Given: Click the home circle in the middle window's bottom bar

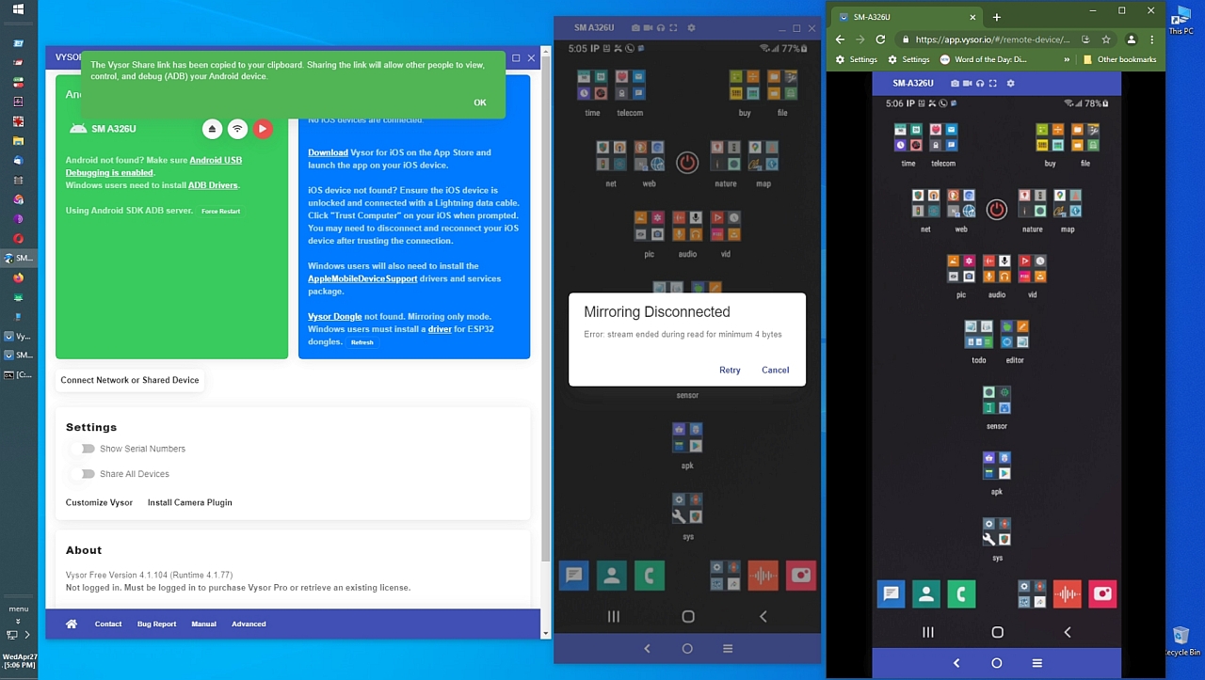Looking at the screenshot, I should coord(687,648).
